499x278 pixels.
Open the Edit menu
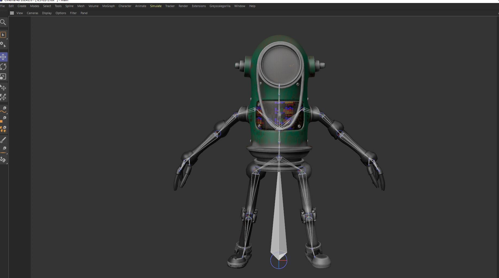pyautogui.click(x=11, y=6)
